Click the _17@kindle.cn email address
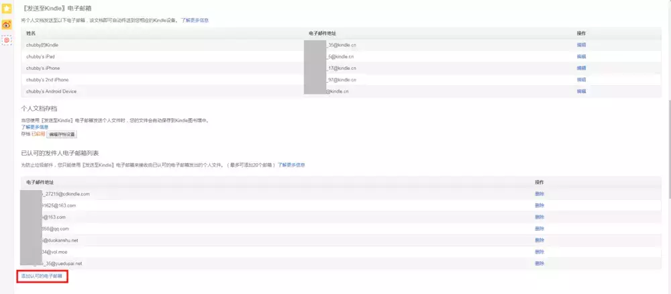The width and height of the screenshot is (671, 294). [x=342, y=68]
